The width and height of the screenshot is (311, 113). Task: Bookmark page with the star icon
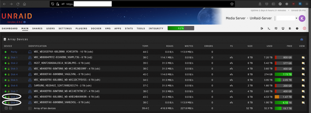(232, 4)
